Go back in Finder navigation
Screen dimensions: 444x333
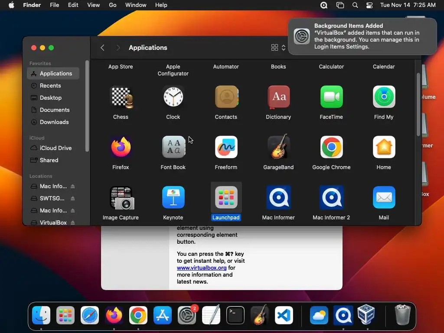point(102,48)
